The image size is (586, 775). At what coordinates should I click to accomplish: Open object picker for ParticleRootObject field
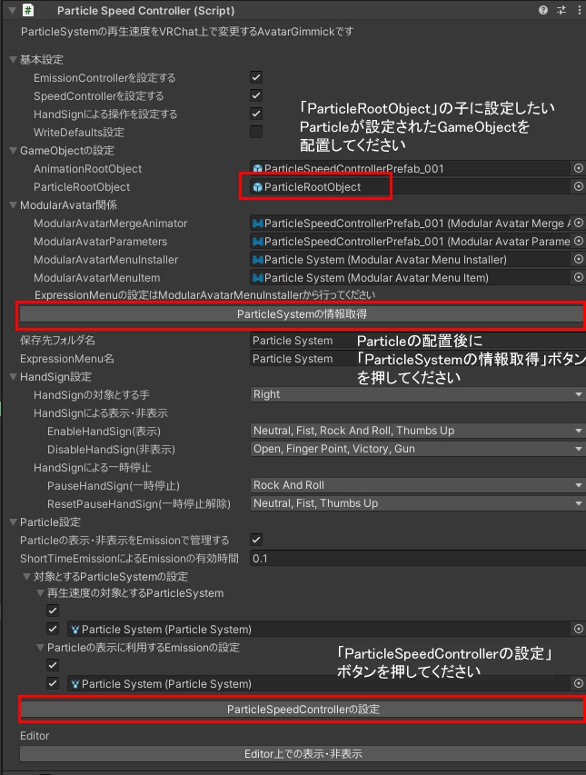[578, 187]
